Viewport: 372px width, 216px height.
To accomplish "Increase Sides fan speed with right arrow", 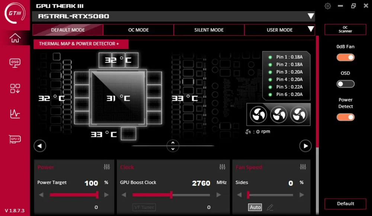I will click(x=302, y=195).
